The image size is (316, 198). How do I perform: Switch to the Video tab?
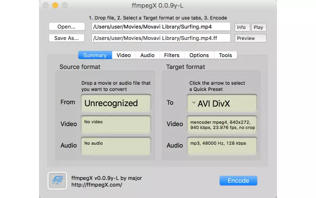124,55
